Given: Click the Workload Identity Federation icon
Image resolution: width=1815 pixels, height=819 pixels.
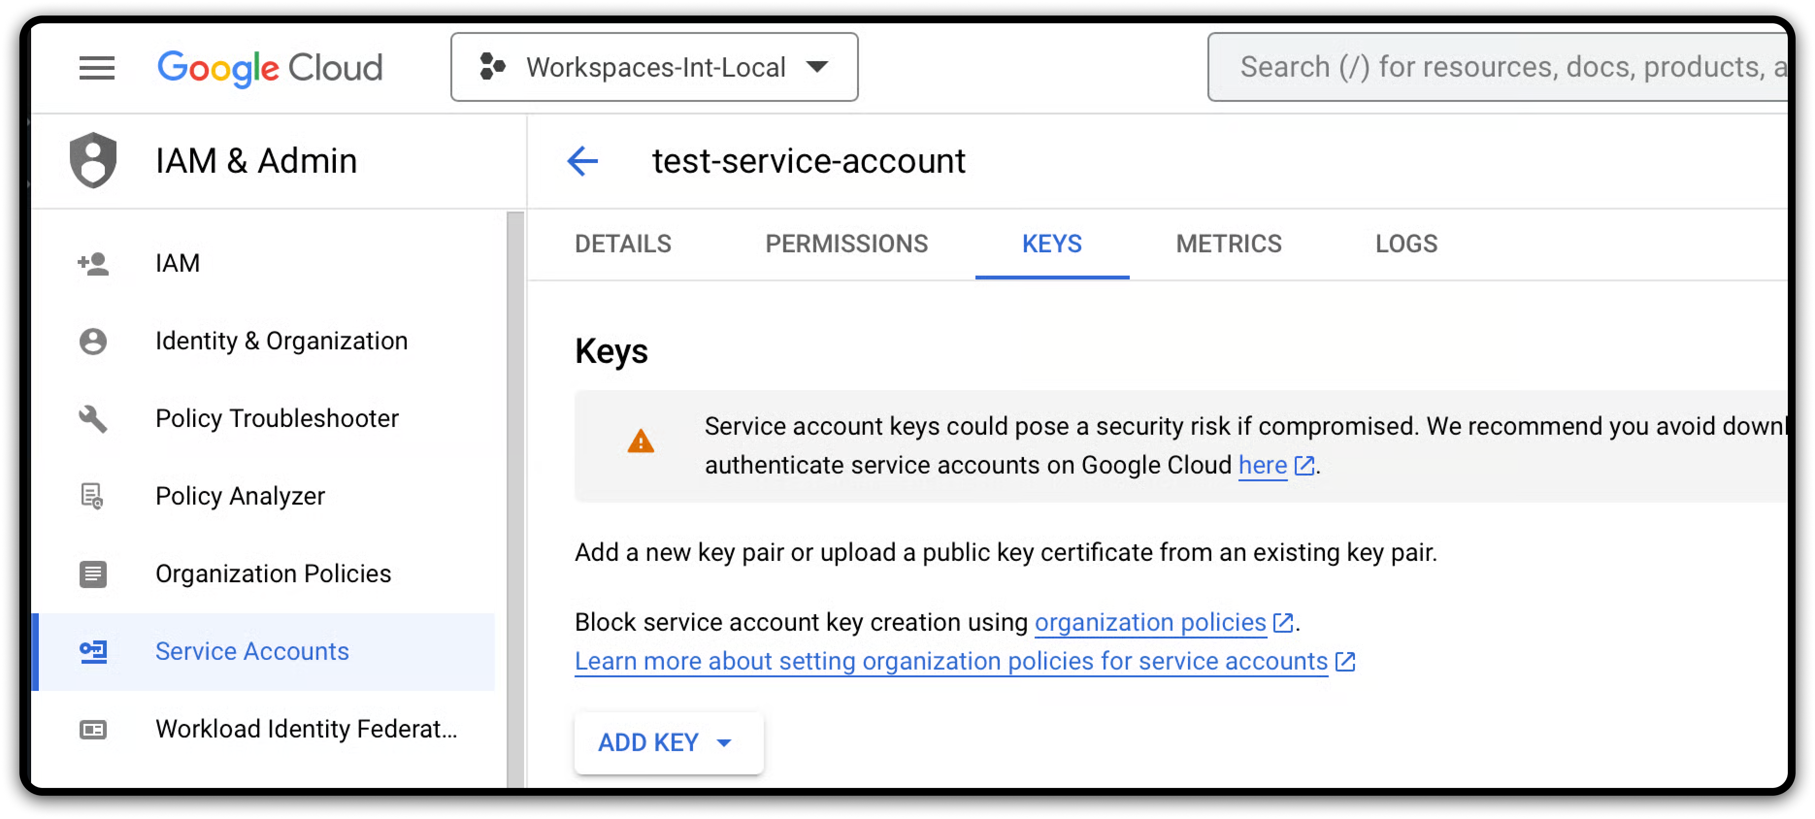Looking at the screenshot, I should tap(93, 729).
